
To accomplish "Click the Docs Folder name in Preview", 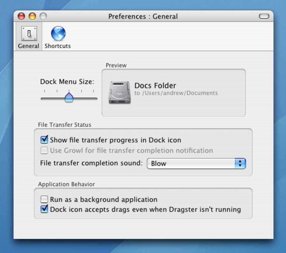I will point(155,86).
